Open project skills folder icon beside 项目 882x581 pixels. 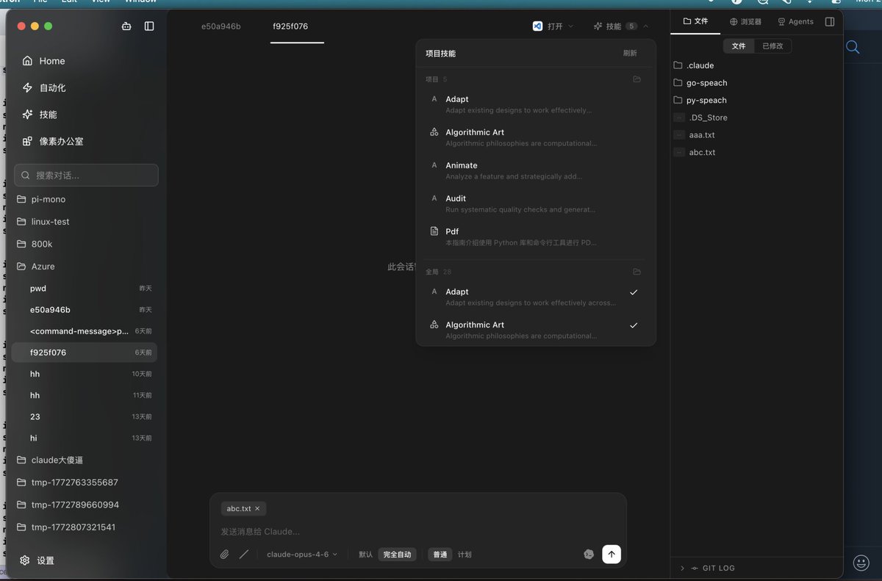(x=637, y=79)
